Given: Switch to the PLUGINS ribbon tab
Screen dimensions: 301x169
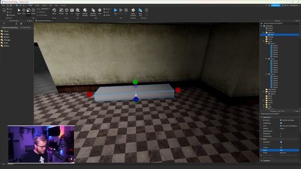Looking at the screenshot, I should pos(63,5).
